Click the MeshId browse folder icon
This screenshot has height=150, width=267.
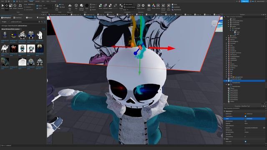264,128
